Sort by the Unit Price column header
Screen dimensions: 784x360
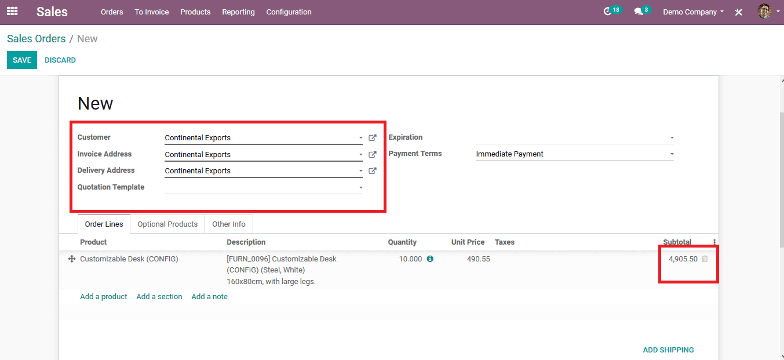[x=468, y=242]
